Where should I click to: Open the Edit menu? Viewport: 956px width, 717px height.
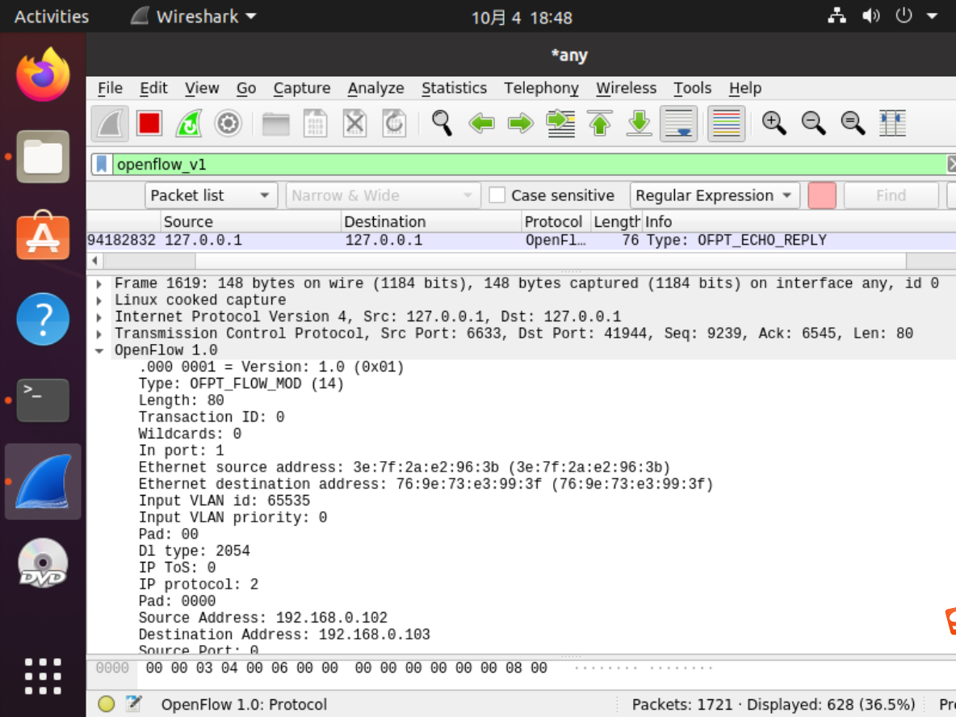[x=153, y=88]
